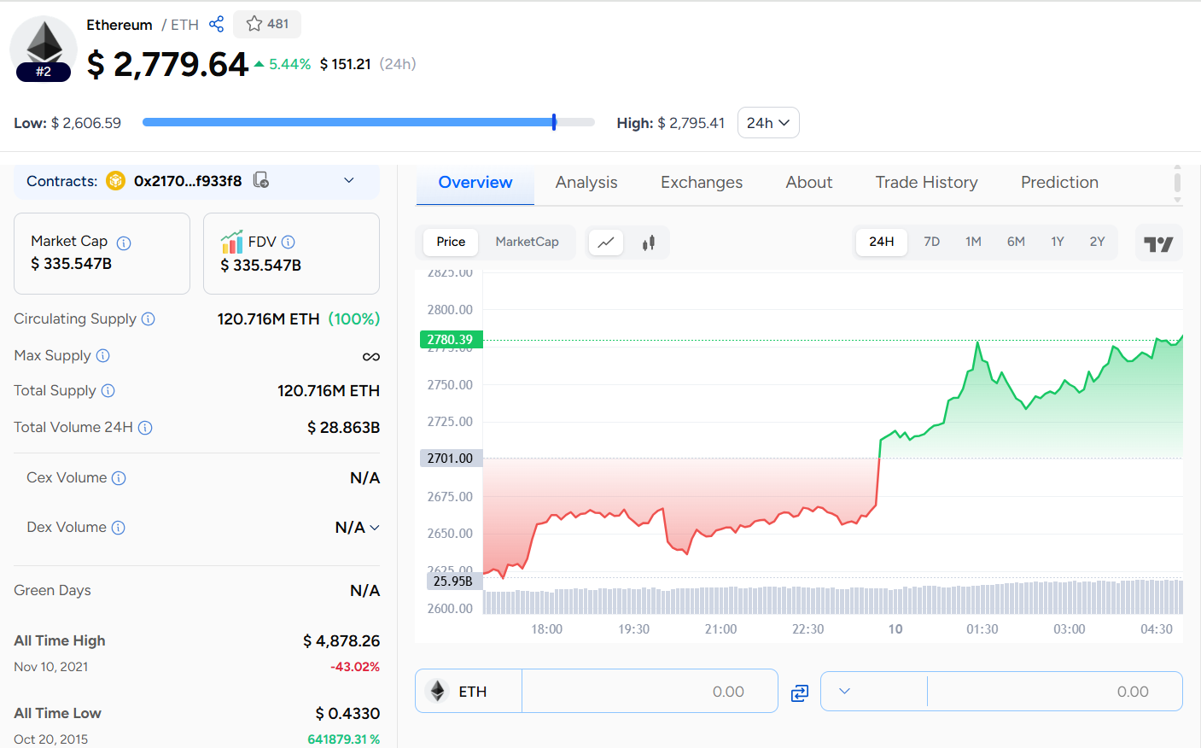Open Max Supply info icon
Viewport: 1201px width, 748px height.
pos(102,355)
